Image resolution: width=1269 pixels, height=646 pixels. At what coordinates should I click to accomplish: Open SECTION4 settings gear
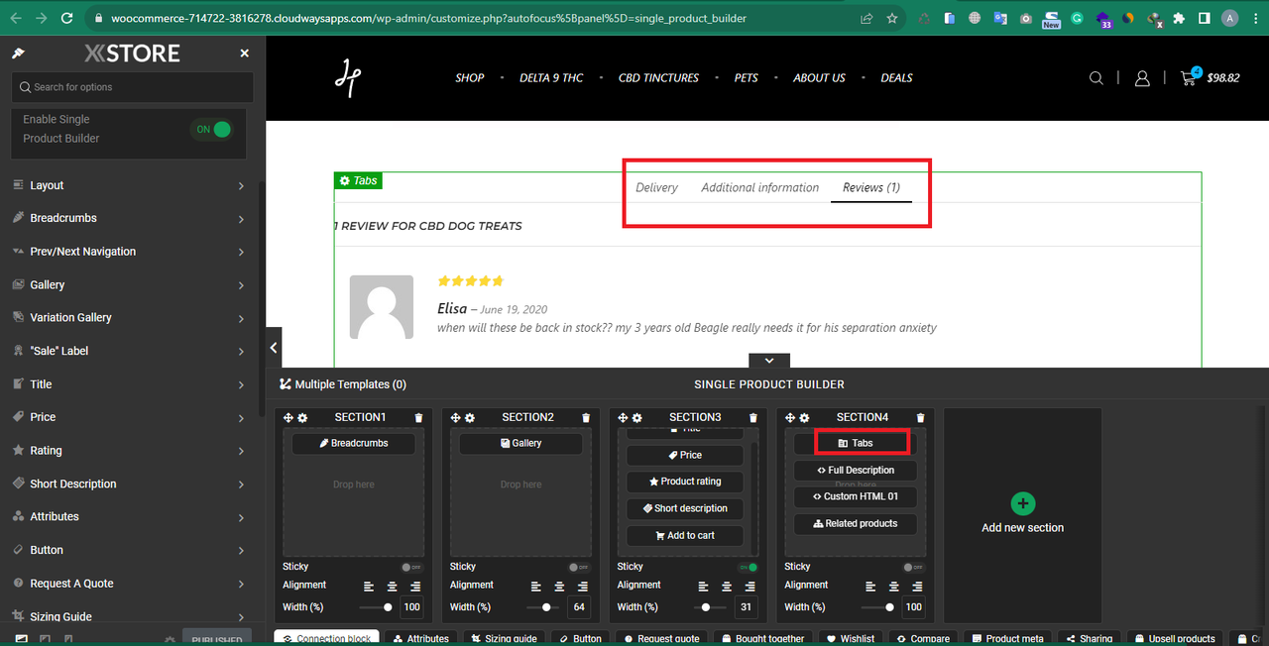click(805, 418)
